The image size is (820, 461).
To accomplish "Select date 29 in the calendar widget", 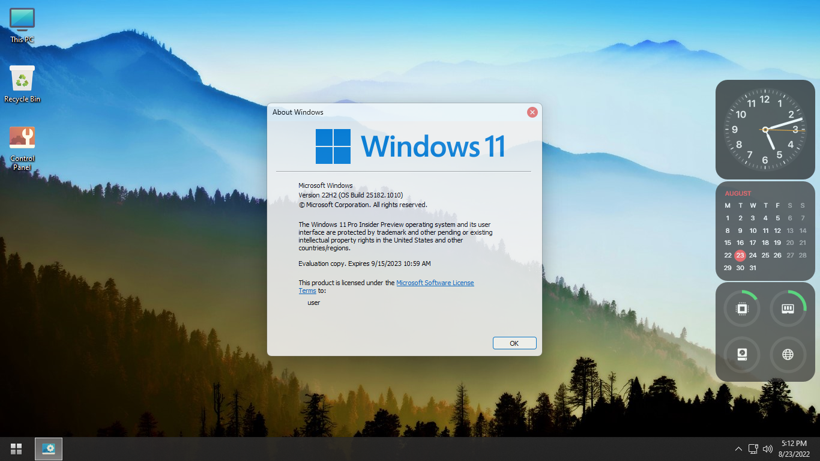I will click(x=728, y=268).
